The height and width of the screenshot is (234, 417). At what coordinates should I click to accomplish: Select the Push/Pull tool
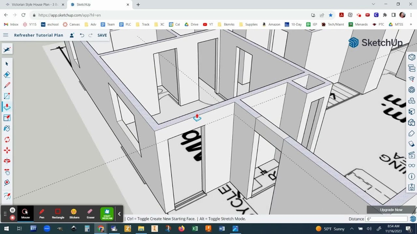tap(7, 107)
